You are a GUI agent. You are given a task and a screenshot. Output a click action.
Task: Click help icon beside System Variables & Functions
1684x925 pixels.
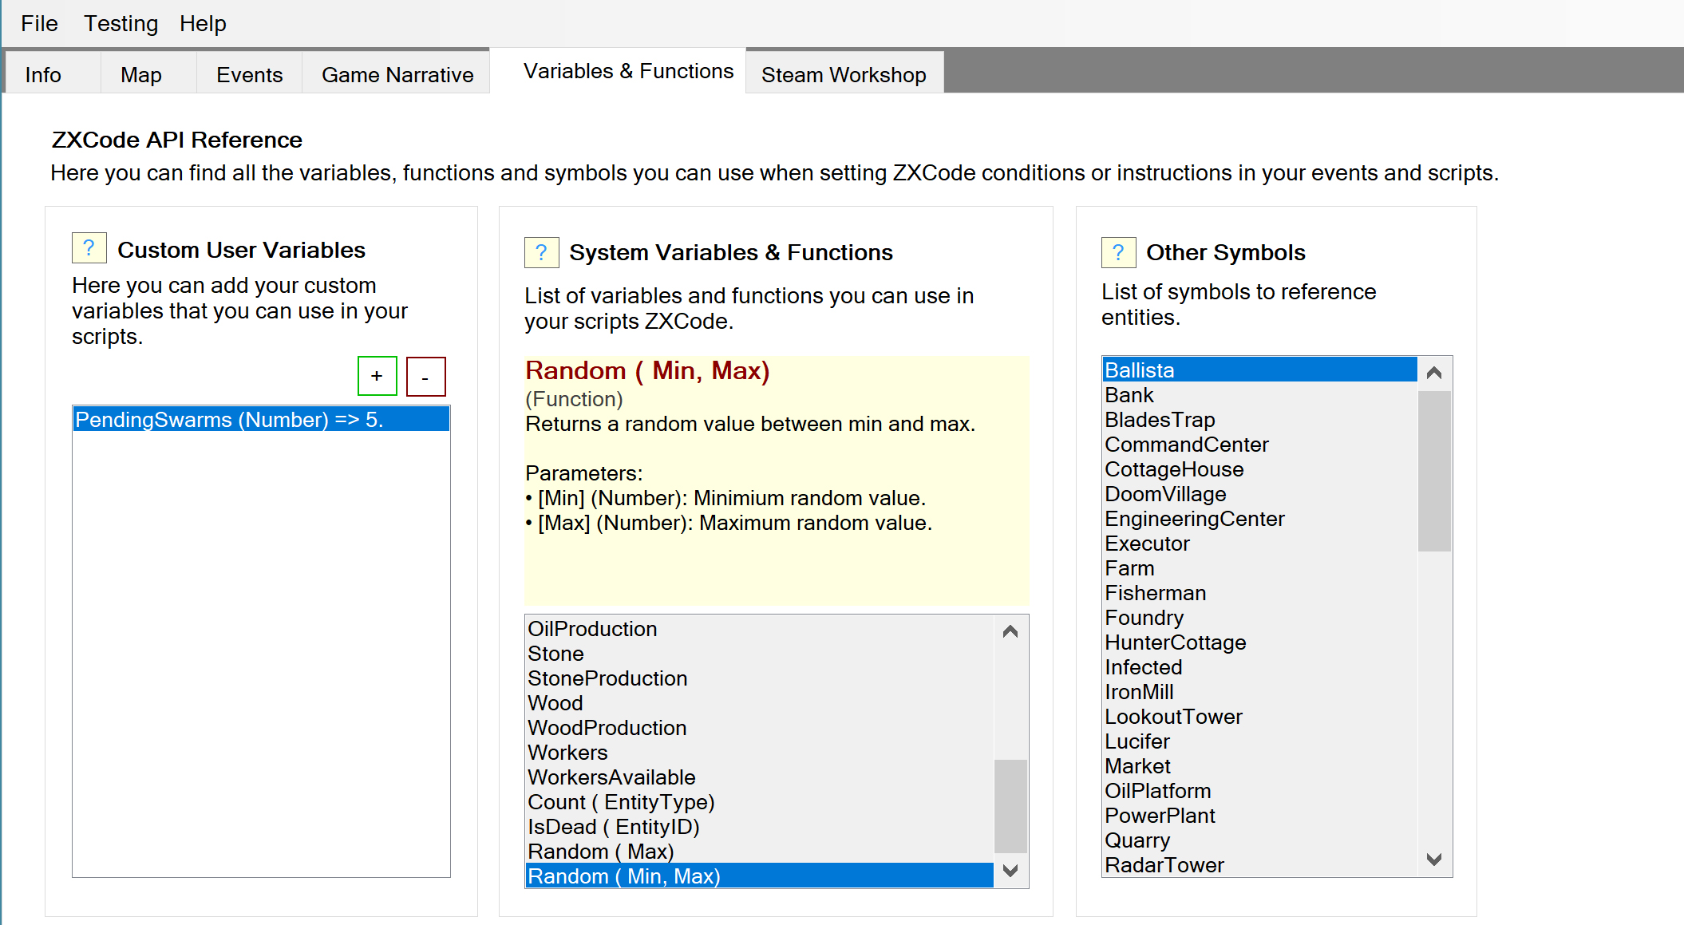tap(541, 252)
